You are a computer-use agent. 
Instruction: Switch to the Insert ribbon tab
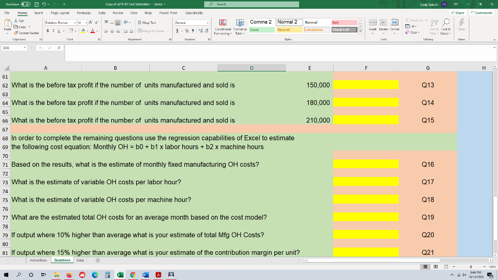38,13
